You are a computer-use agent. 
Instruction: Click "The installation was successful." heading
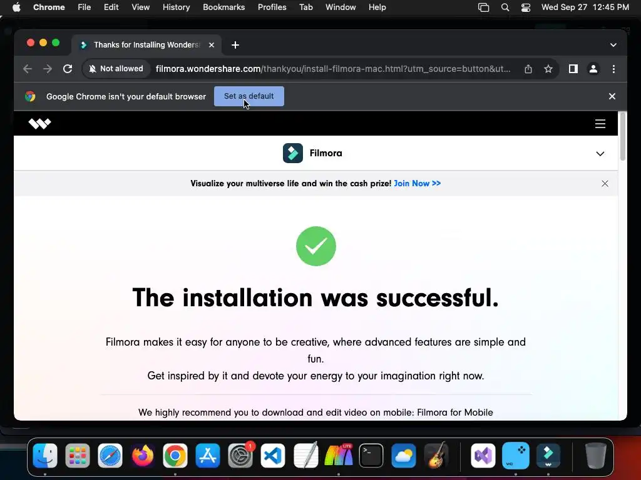pos(315,297)
